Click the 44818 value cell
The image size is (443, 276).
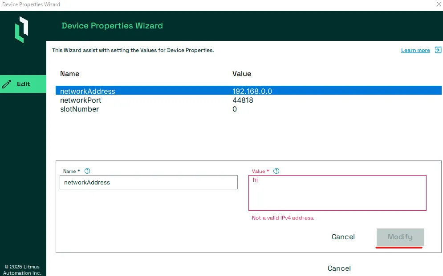coord(243,100)
